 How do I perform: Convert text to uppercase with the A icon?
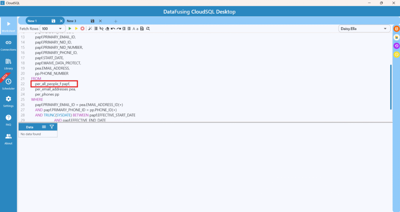(x=134, y=29)
